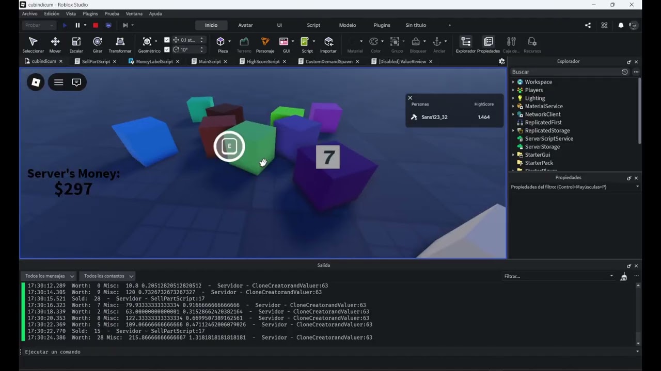Expand the StarterGui node
The width and height of the screenshot is (661, 371).
pos(513,155)
